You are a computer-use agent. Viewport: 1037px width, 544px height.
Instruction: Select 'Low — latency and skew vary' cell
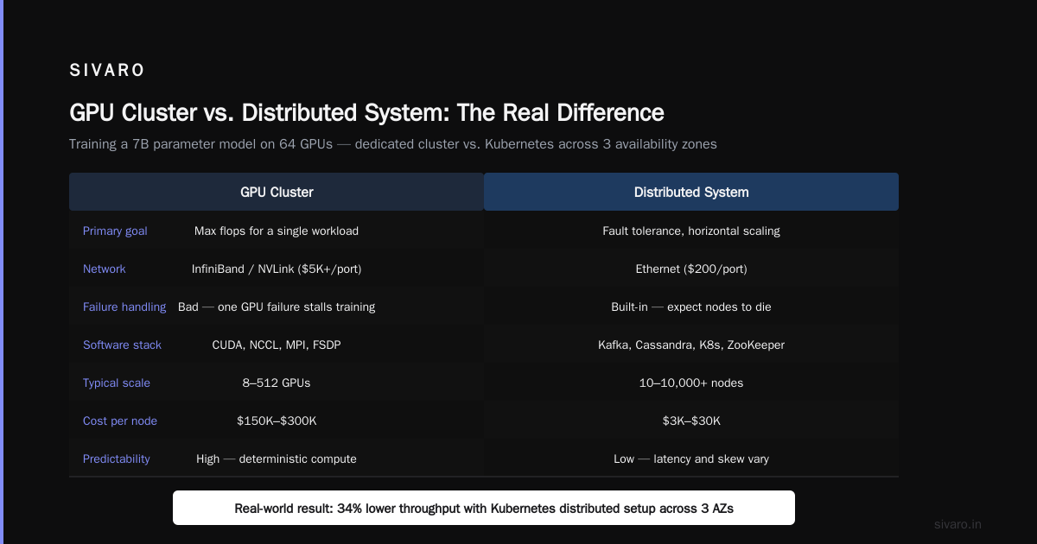click(691, 459)
